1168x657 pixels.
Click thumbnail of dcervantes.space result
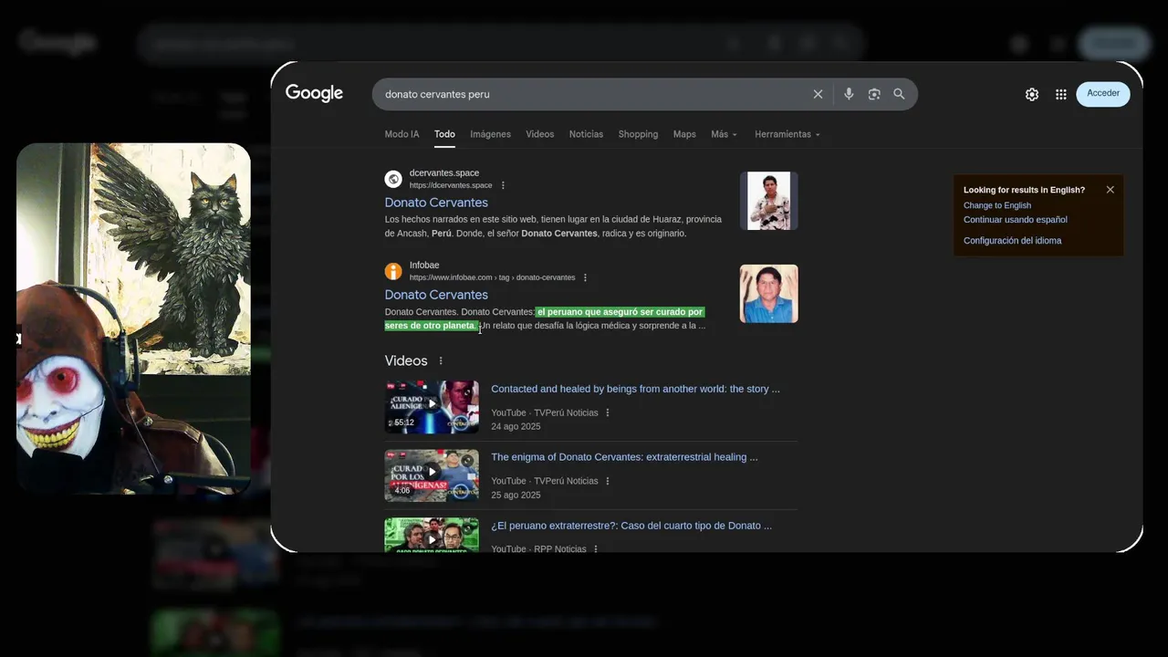pyautogui.click(x=768, y=201)
